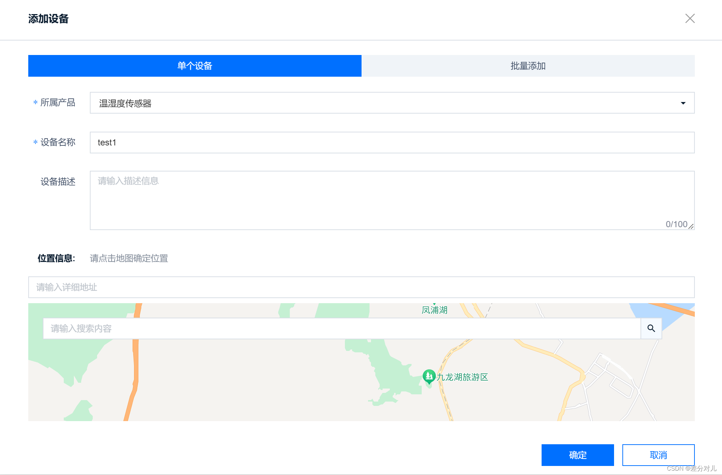Close the 添加设备 dialog with X
Screen dimensions: 722x475
coord(690,18)
